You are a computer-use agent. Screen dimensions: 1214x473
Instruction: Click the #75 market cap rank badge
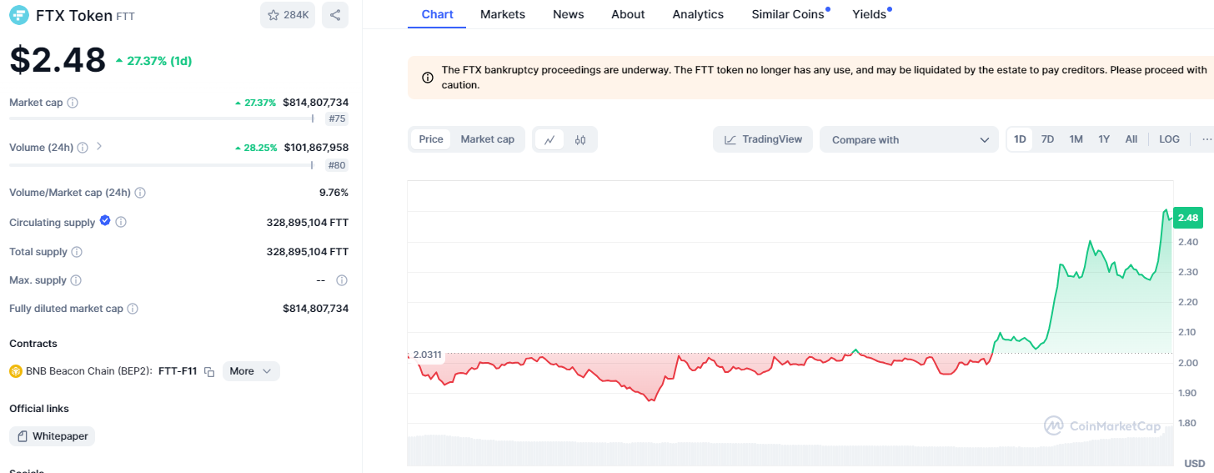[x=337, y=118]
